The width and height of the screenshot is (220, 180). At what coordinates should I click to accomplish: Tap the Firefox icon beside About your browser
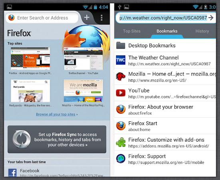pos(121,109)
